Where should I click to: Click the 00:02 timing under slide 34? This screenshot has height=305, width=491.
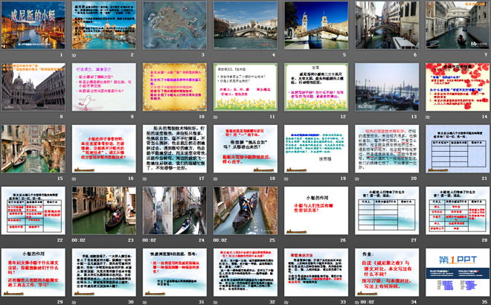click(367, 302)
